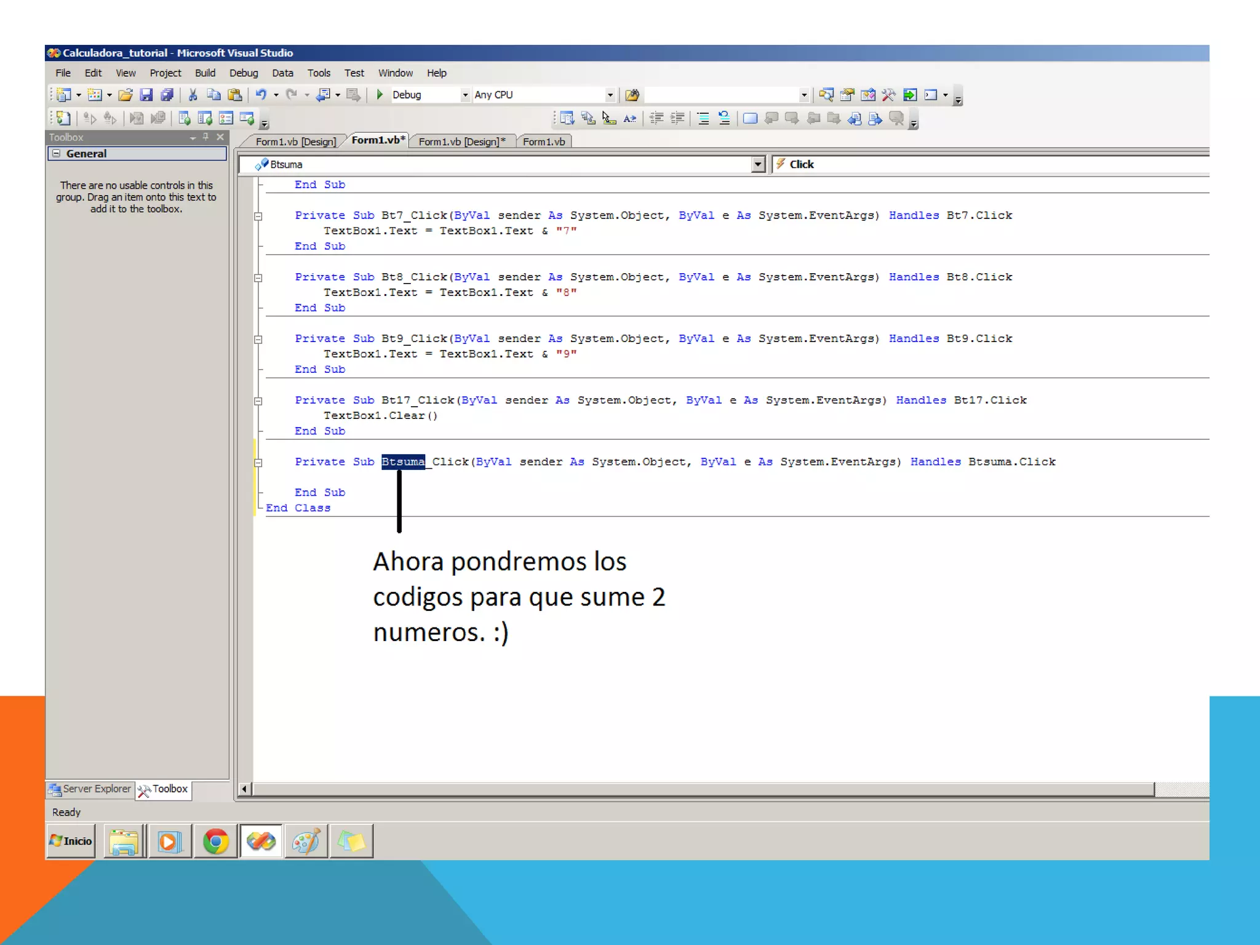1260x945 pixels.
Task: Open the Btsuma class name dropdown
Action: [758, 164]
